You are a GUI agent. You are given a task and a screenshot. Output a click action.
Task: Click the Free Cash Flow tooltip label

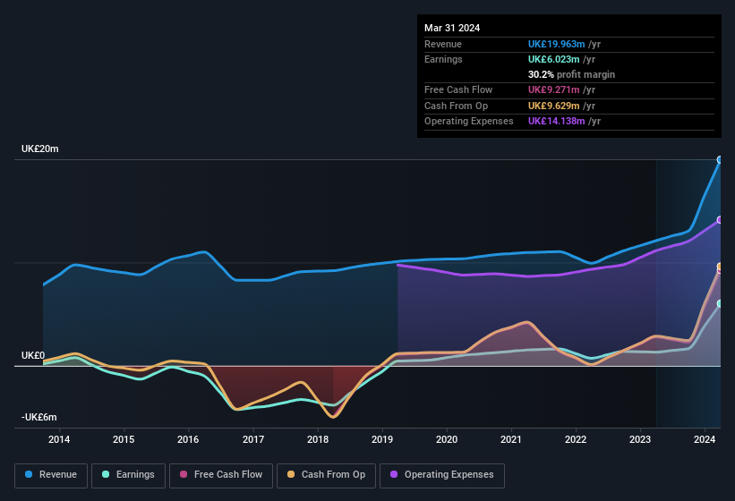coord(458,89)
